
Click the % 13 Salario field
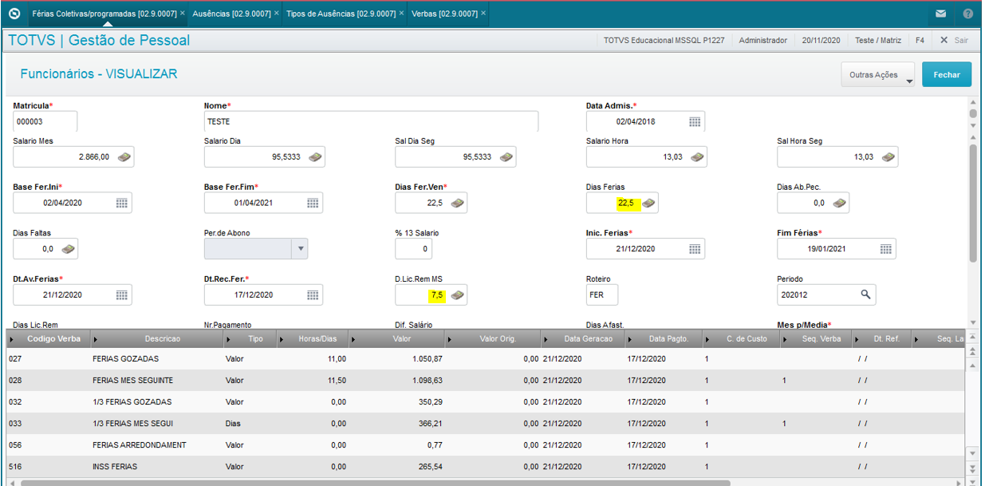pyautogui.click(x=414, y=249)
